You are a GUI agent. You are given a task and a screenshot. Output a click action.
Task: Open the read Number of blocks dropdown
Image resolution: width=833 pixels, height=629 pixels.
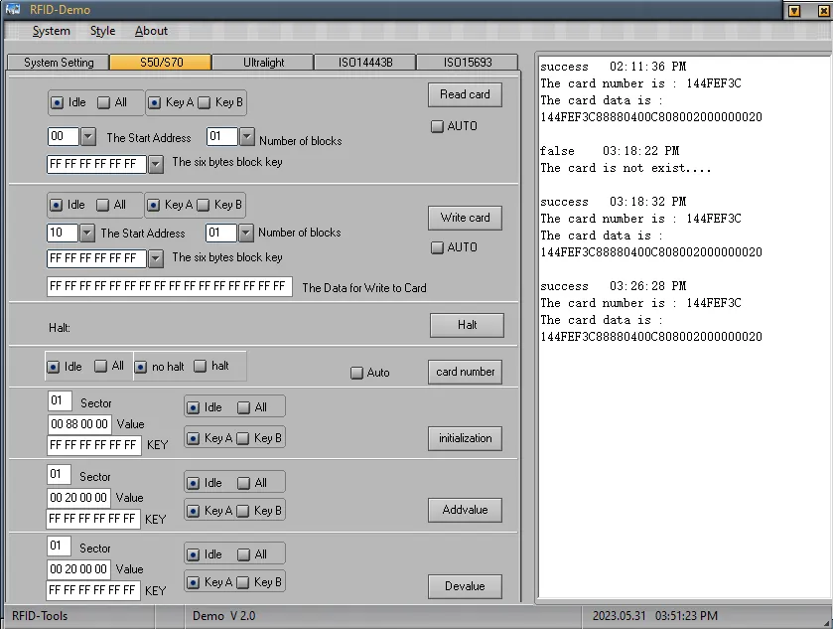point(247,137)
